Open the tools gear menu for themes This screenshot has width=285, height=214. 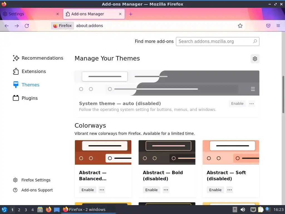tap(255, 59)
